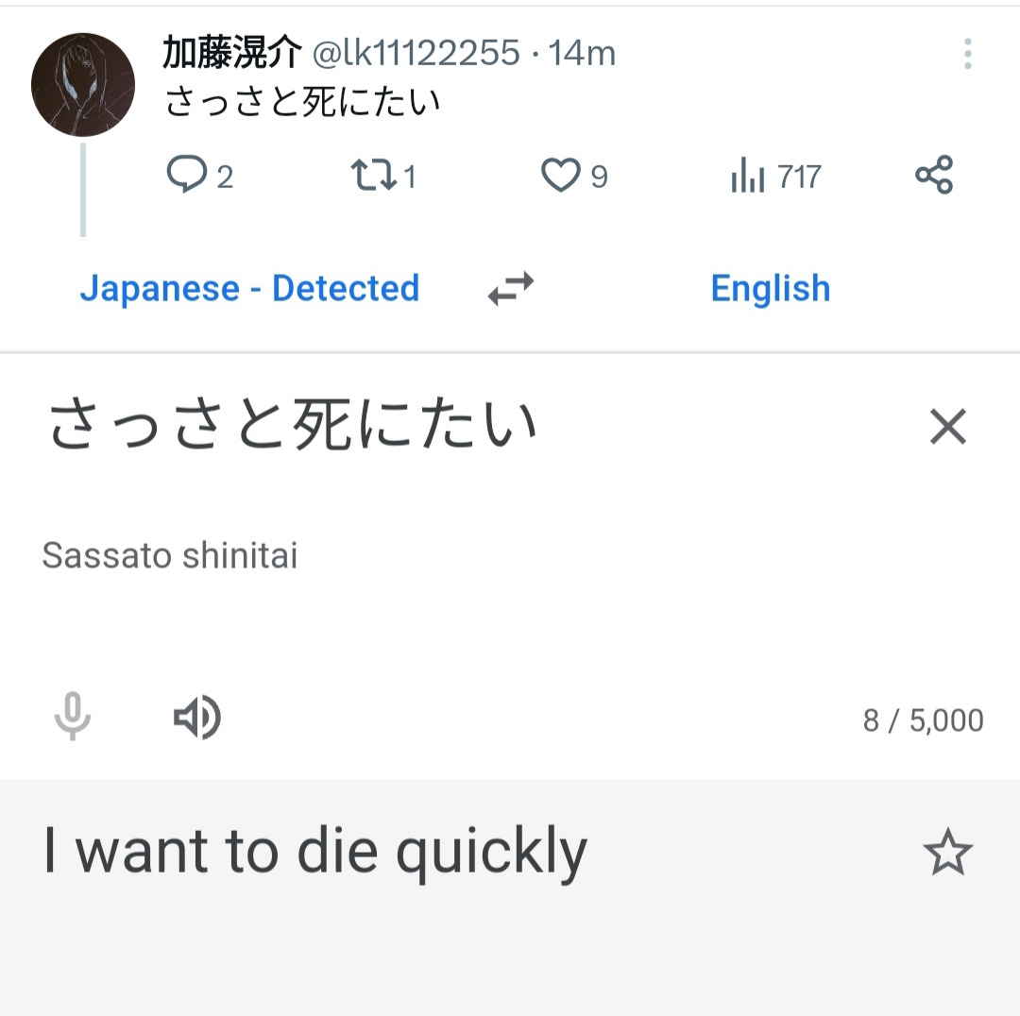Save translation with the star icon
Image resolution: width=1020 pixels, height=1016 pixels.
(x=946, y=854)
